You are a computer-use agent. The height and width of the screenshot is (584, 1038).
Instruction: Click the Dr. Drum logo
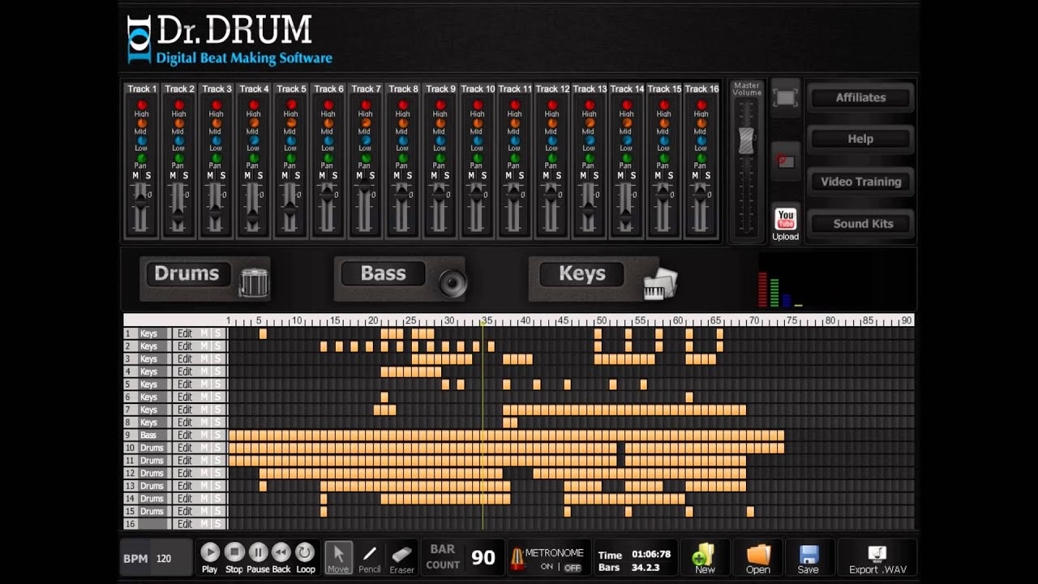click(x=229, y=38)
